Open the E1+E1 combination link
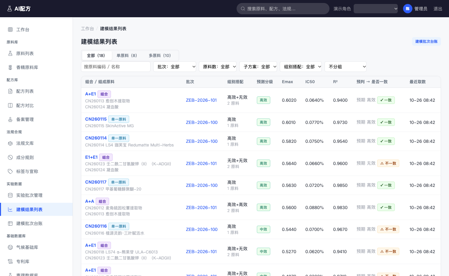The width and height of the screenshot is (449, 276). (x=92, y=157)
